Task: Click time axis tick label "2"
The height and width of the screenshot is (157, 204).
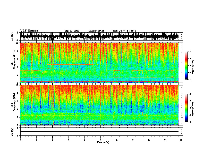Action: pyautogui.click(x=53, y=140)
